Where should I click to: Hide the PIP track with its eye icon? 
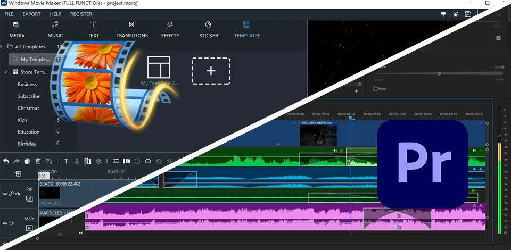tap(5, 194)
